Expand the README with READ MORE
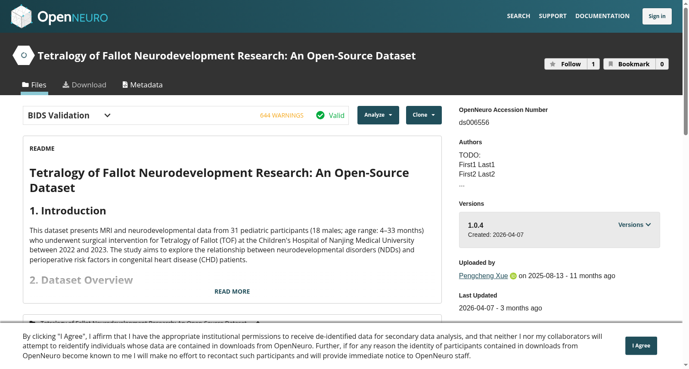The width and height of the screenshot is (689, 369). [232, 291]
